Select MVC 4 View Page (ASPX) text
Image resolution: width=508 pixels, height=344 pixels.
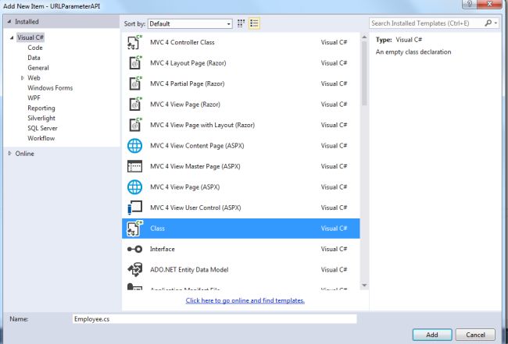click(184, 187)
